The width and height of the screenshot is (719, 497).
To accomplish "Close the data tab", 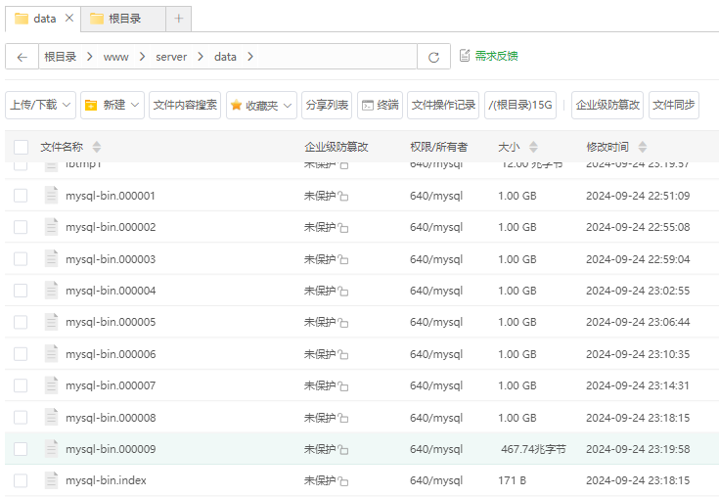I will pos(68,19).
